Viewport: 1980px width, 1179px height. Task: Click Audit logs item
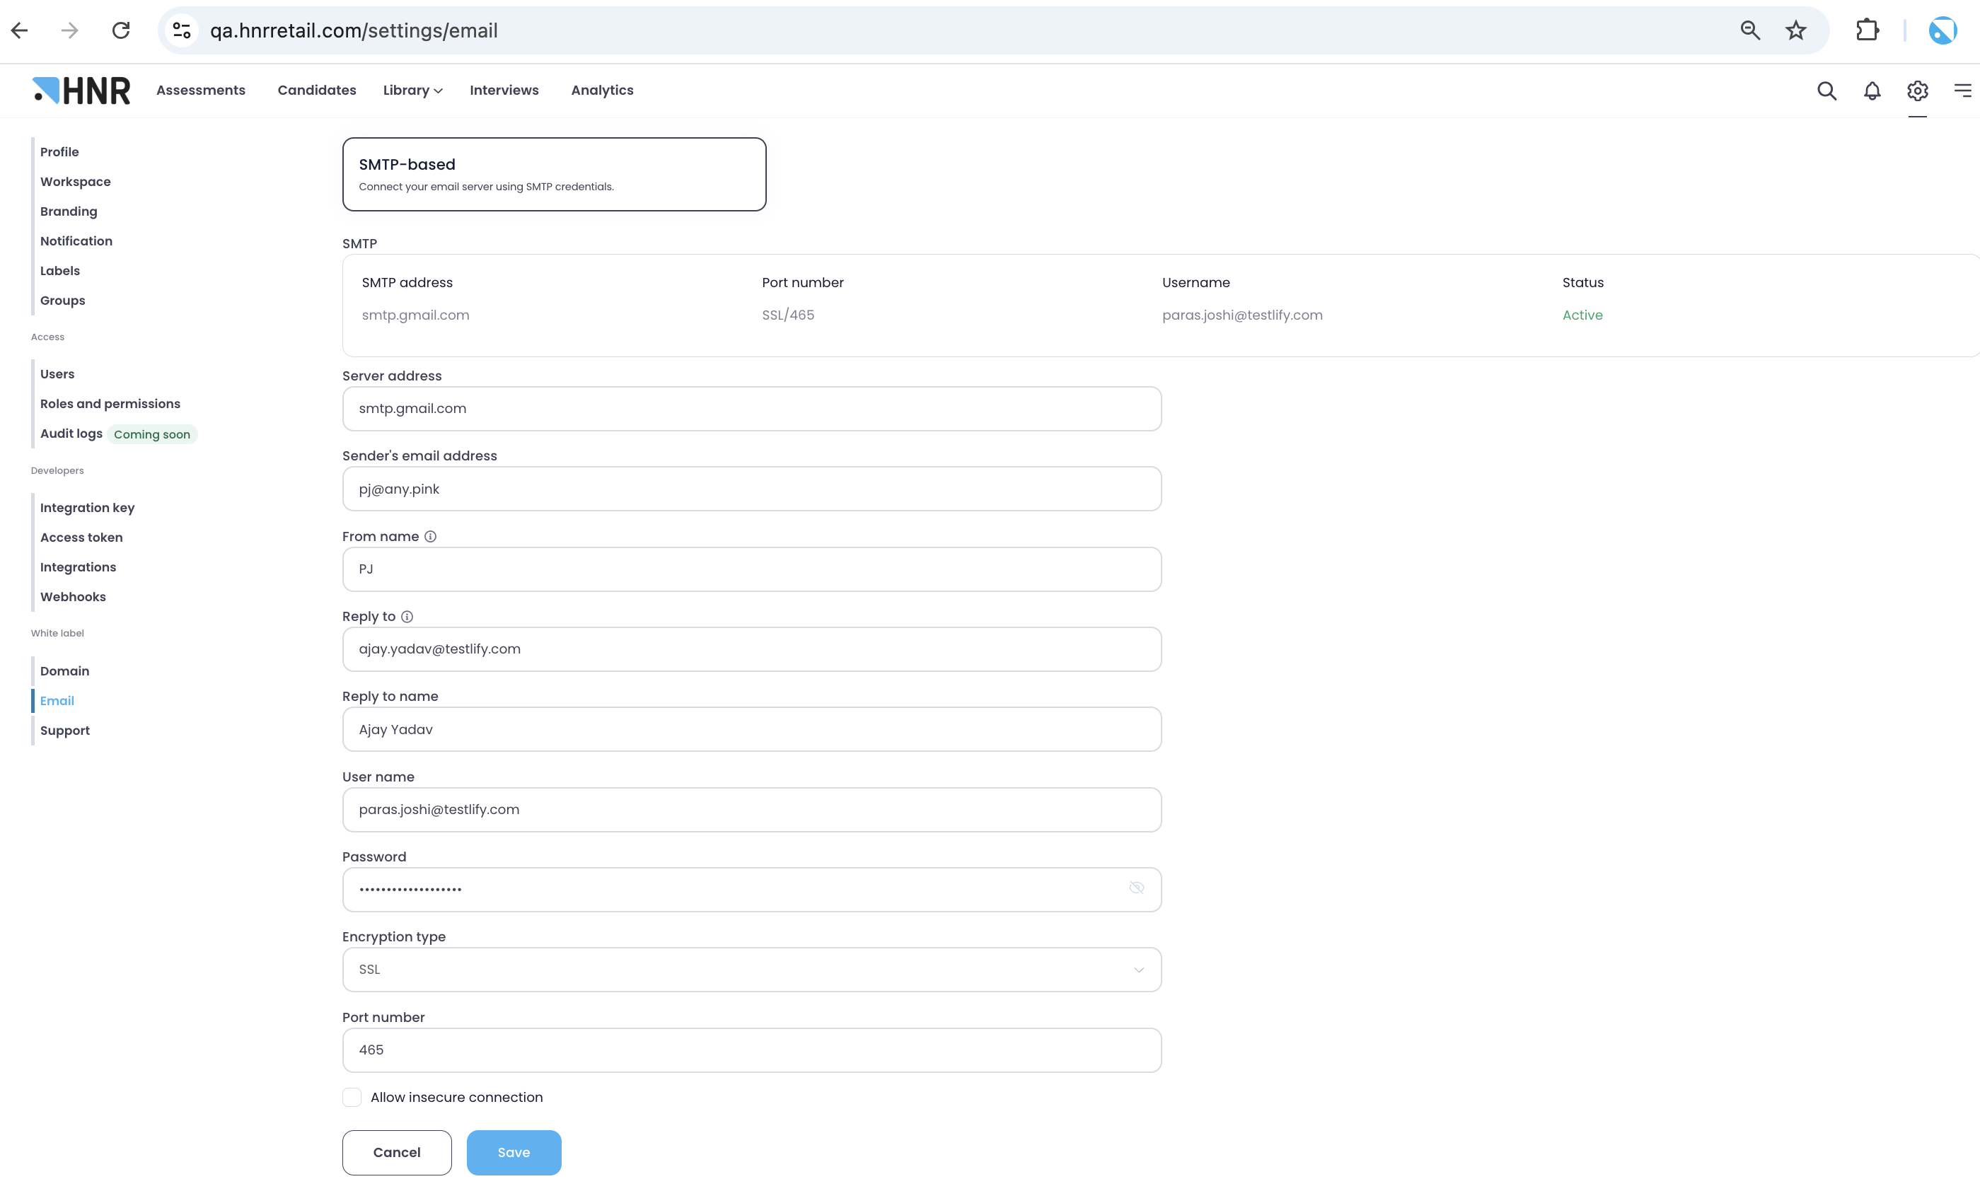coord(71,434)
